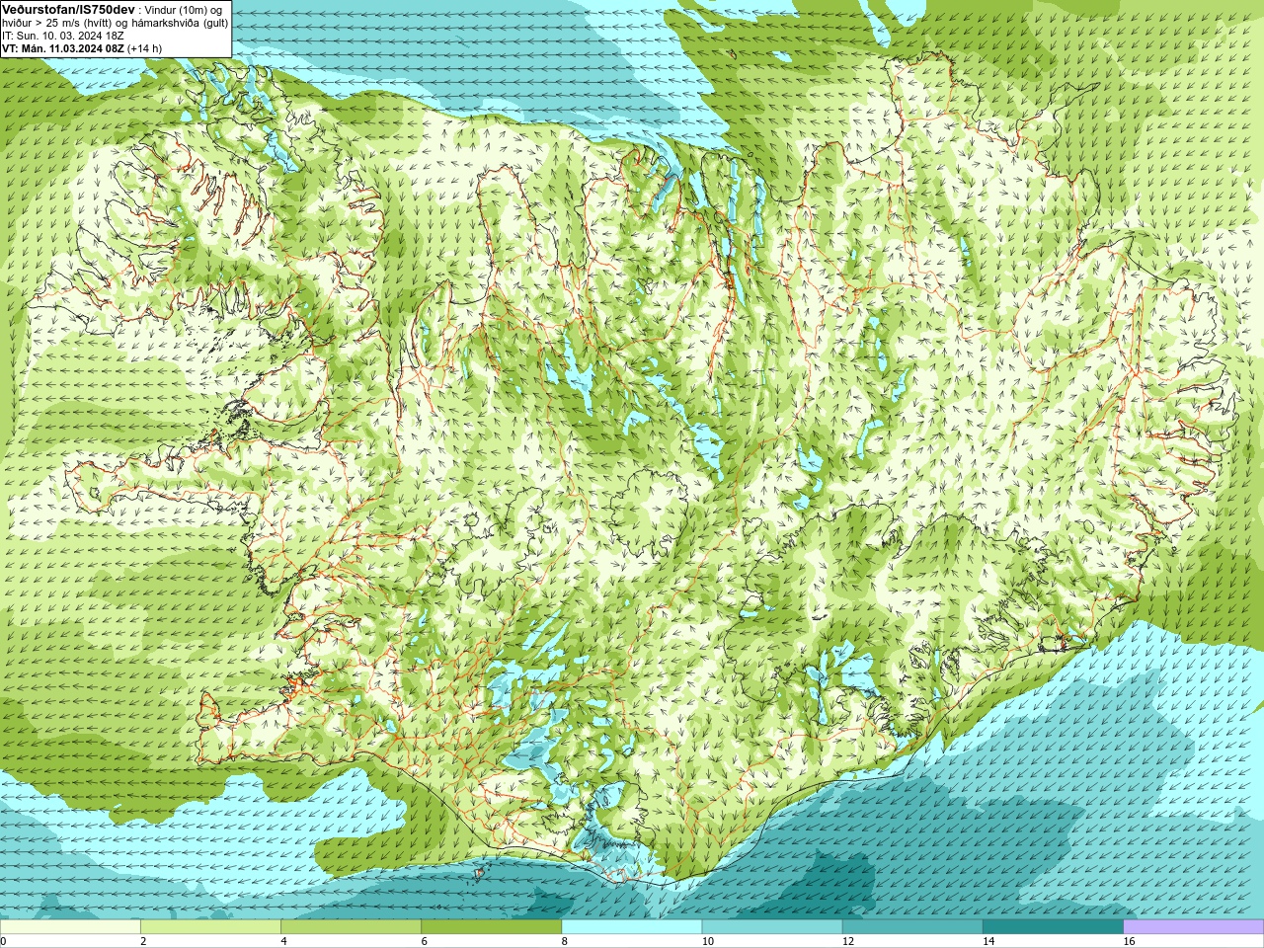Click the dark teal 14–16 m/s legend swatch

click(x=1053, y=926)
